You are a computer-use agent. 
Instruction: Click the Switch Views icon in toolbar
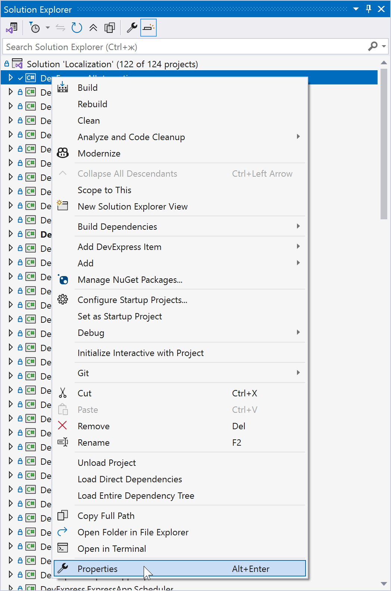12,28
